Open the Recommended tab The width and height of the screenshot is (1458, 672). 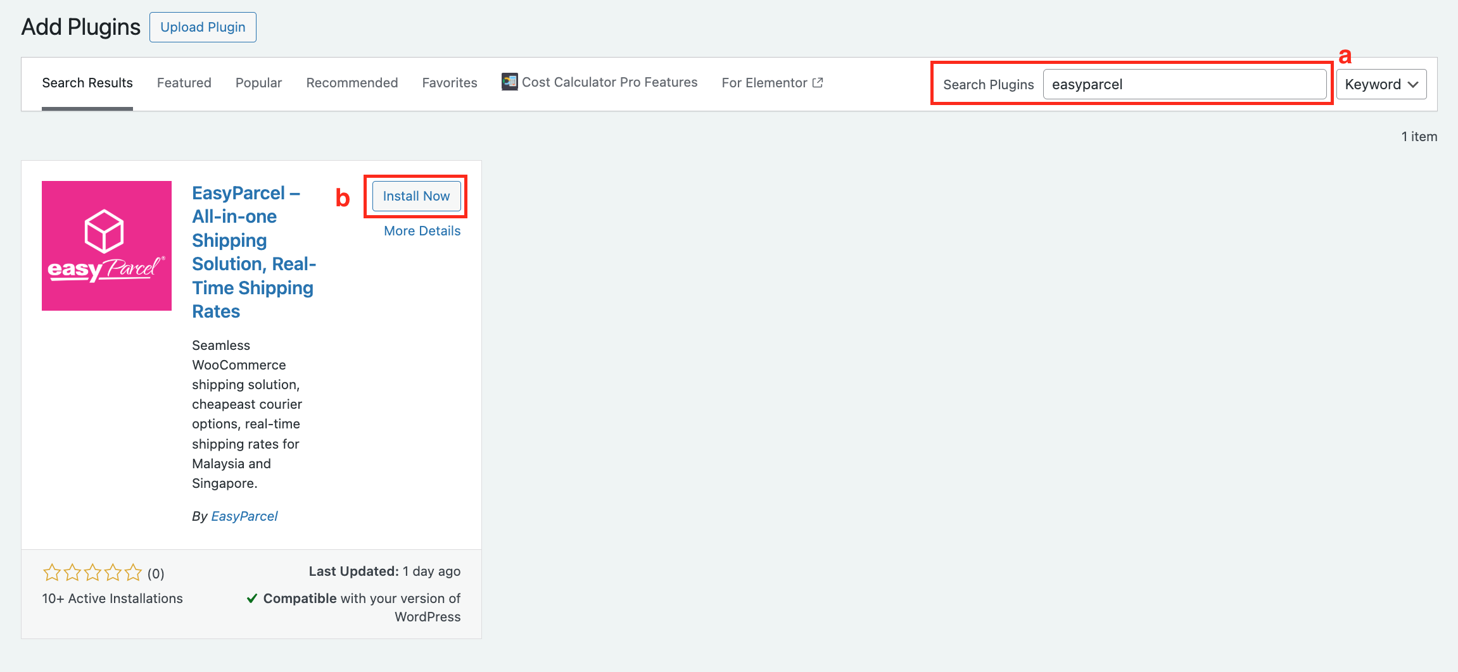[352, 83]
